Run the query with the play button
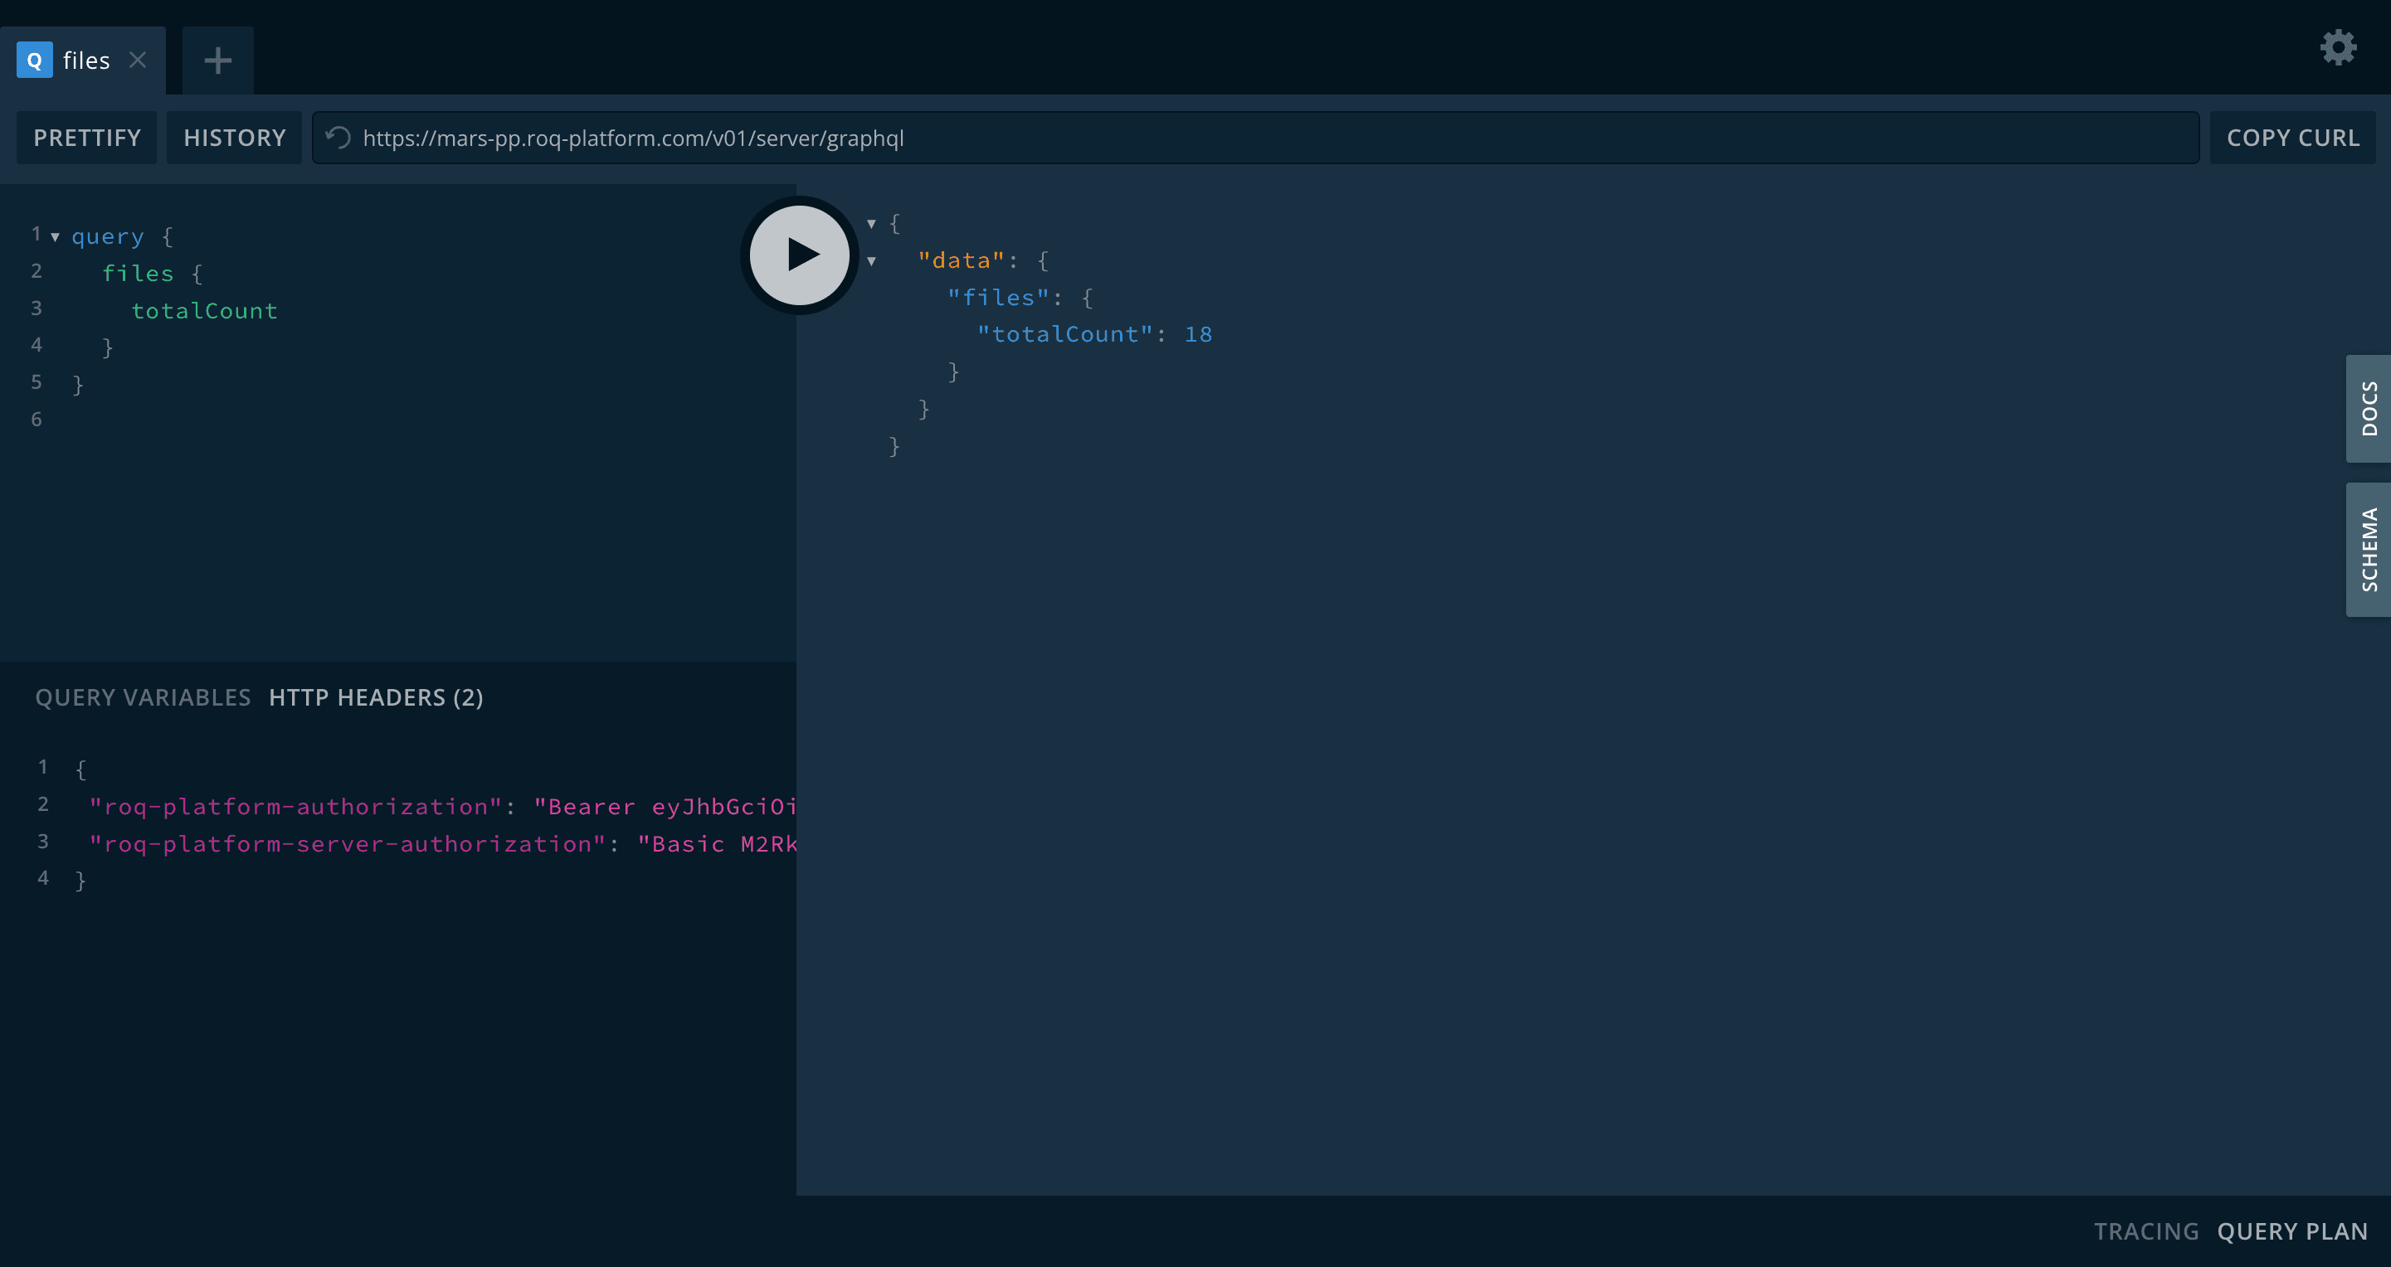2391x1267 pixels. pyautogui.click(x=799, y=254)
